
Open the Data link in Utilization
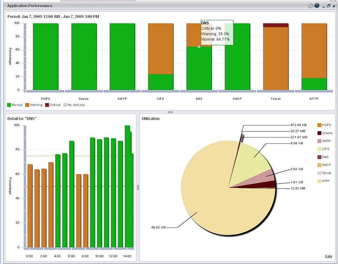click(329, 256)
